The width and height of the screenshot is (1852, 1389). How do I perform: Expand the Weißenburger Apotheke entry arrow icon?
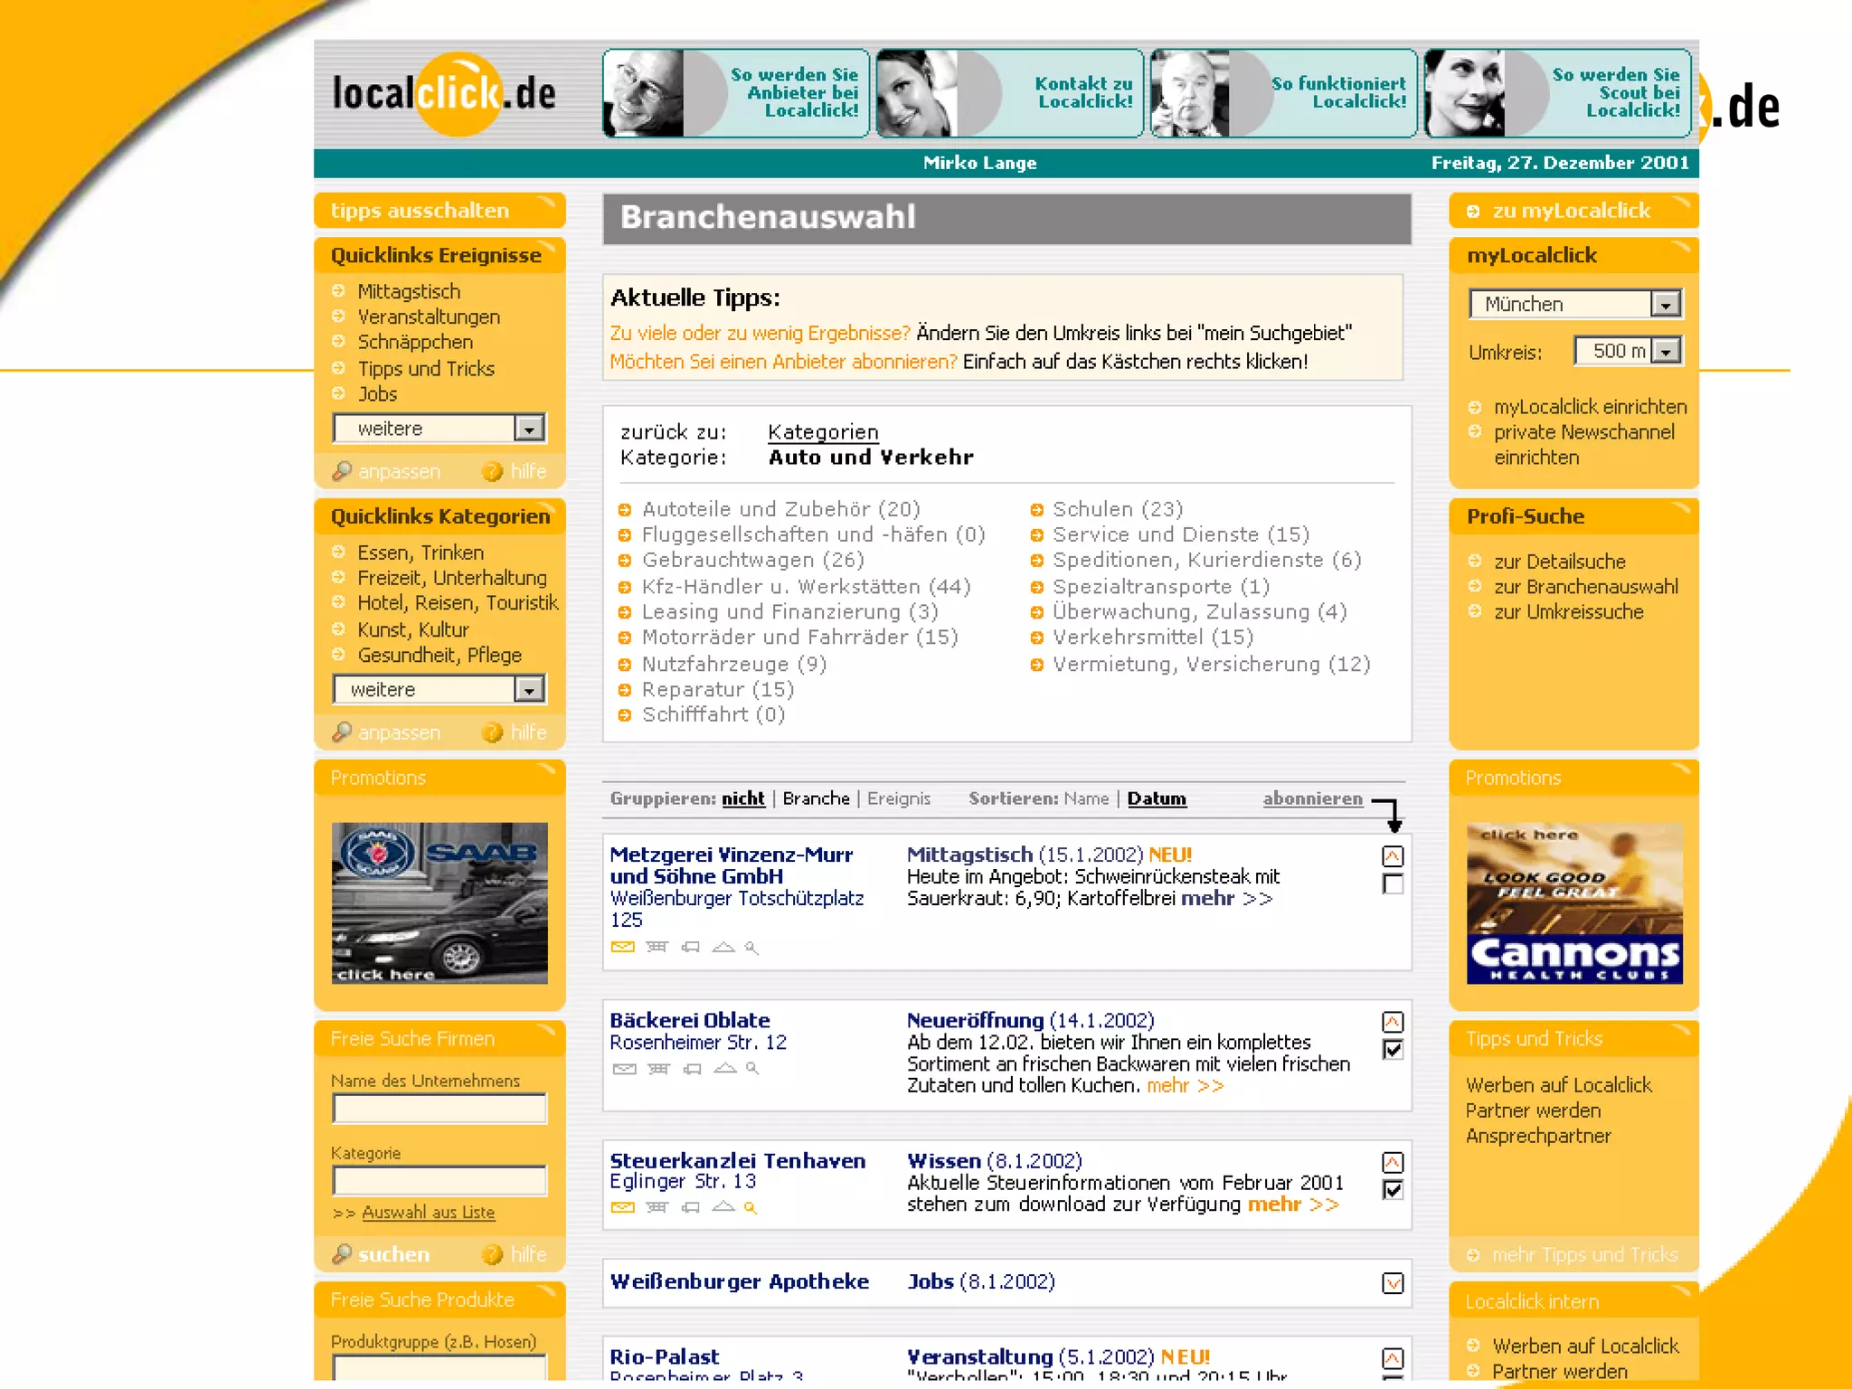click(x=1393, y=1283)
